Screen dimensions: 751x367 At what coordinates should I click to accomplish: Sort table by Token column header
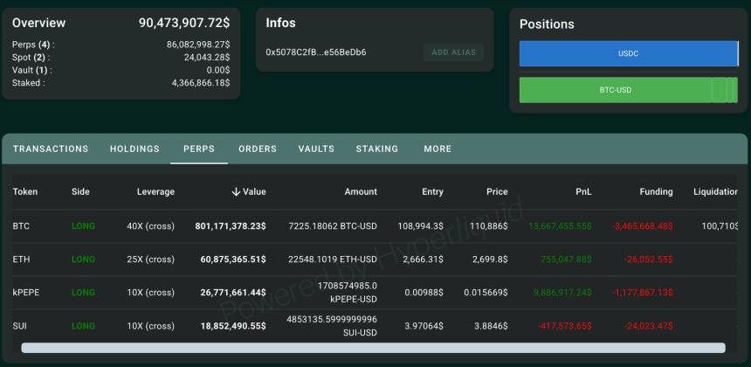tap(25, 191)
